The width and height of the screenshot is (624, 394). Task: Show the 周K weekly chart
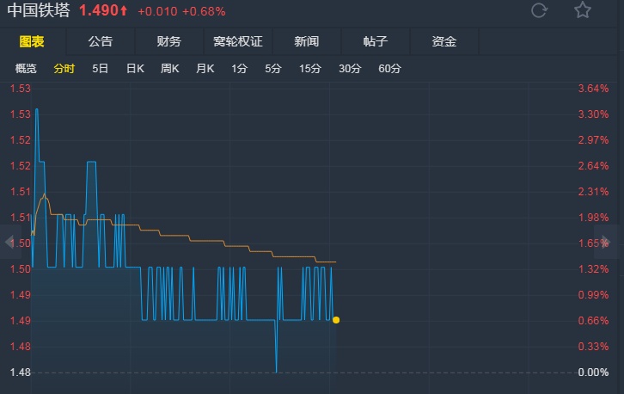pyautogui.click(x=170, y=69)
